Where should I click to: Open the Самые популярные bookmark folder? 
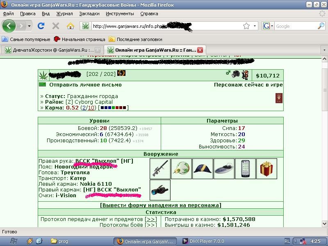coord(26,39)
